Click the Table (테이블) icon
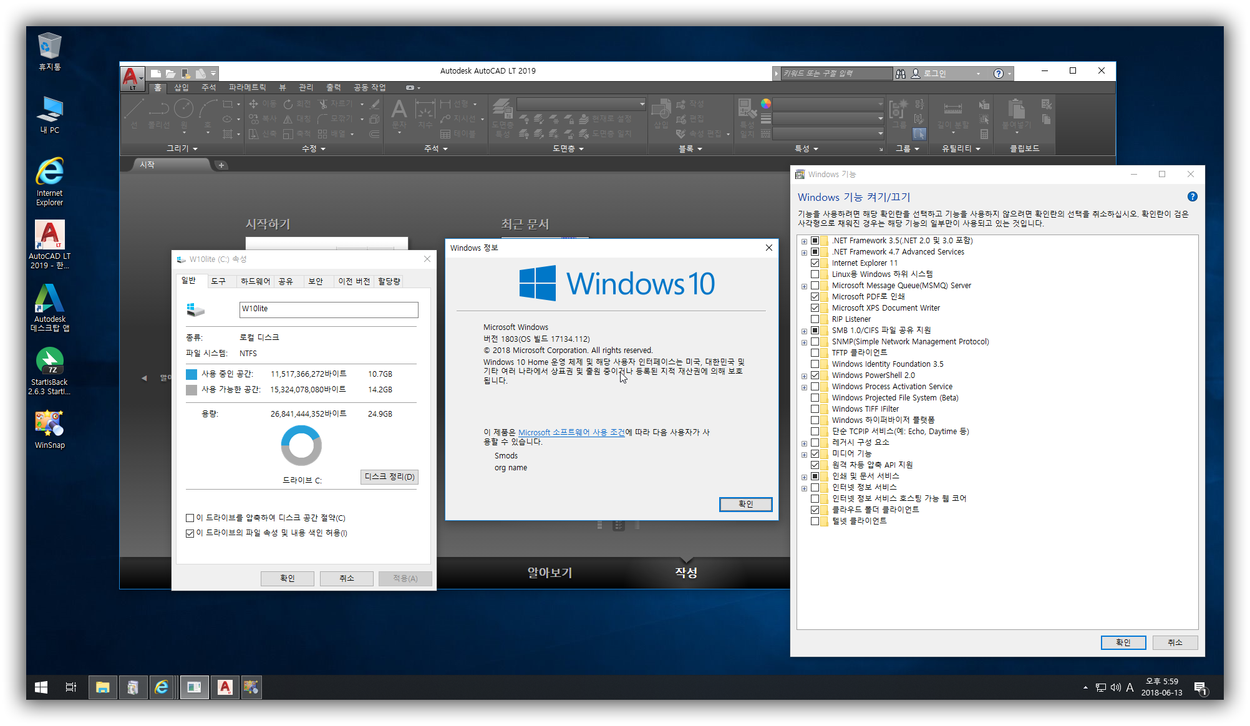 click(445, 133)
